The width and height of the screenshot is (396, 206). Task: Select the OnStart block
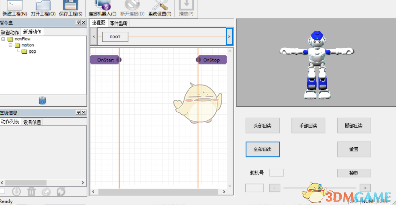point(105,60)
